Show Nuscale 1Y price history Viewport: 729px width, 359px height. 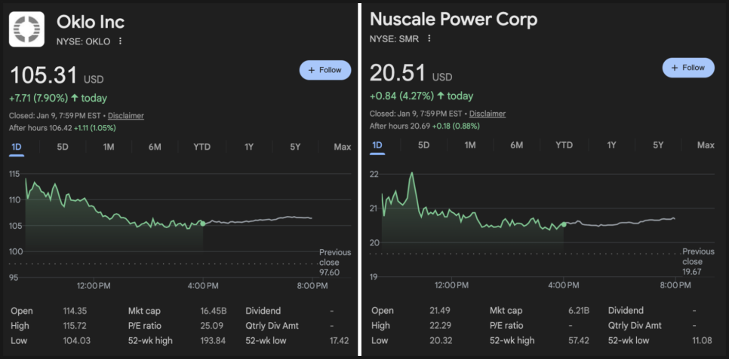click(611, 145)
